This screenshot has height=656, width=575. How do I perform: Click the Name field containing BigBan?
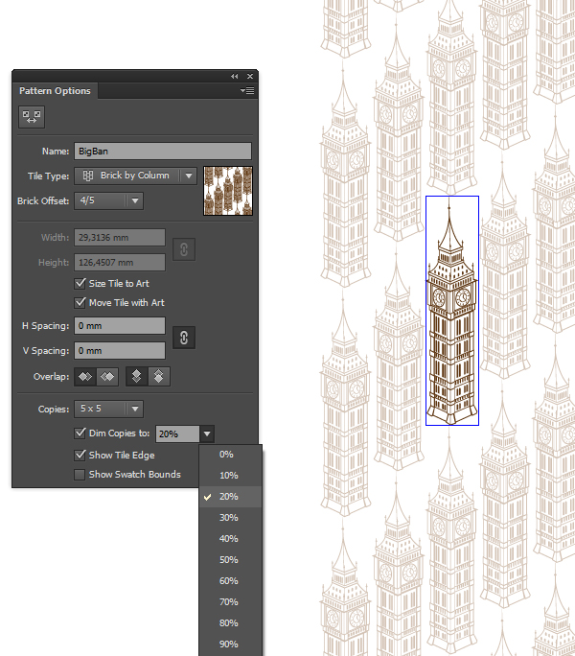pos(163,151)
